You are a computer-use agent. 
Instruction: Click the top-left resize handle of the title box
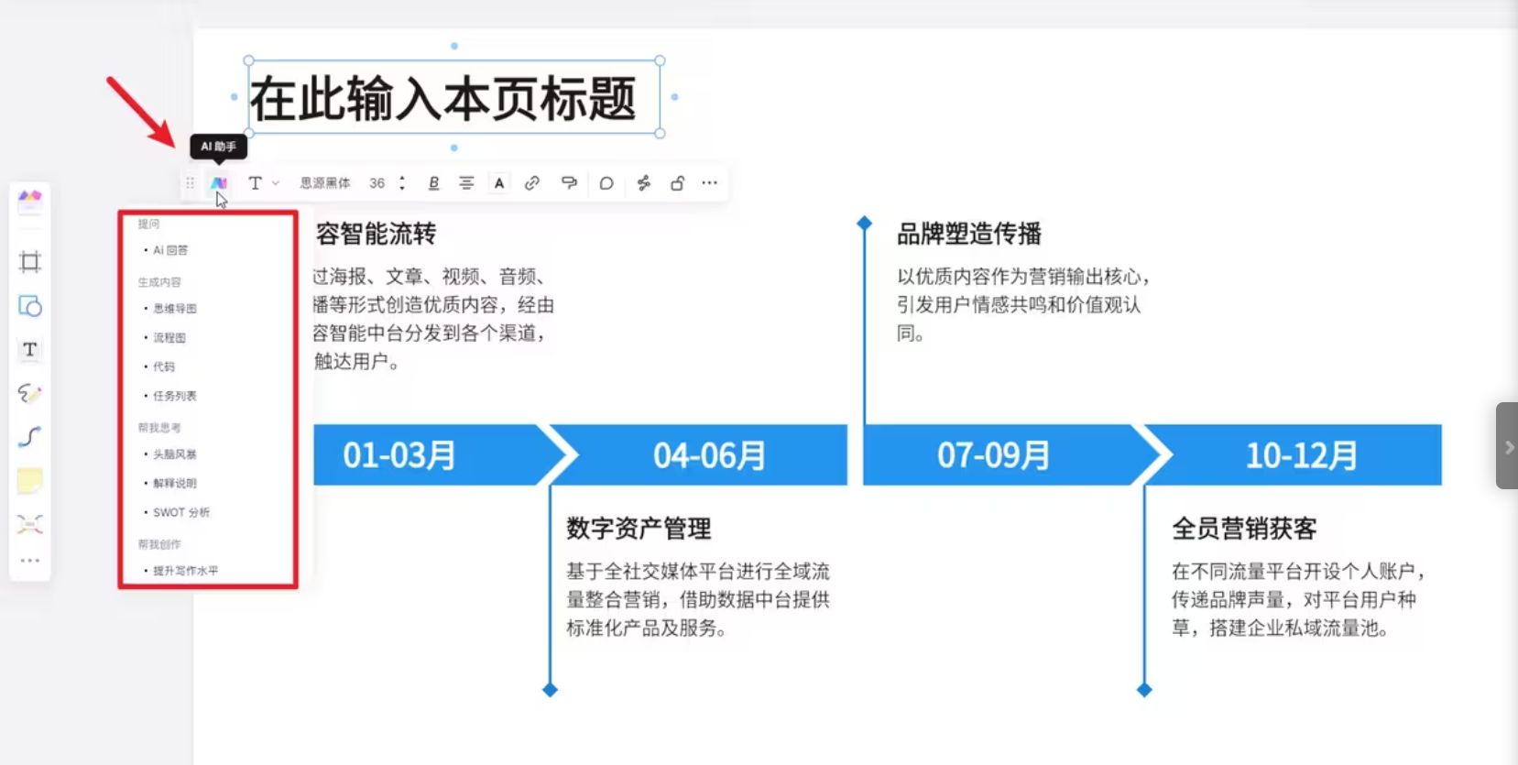[x=249, y=61]
